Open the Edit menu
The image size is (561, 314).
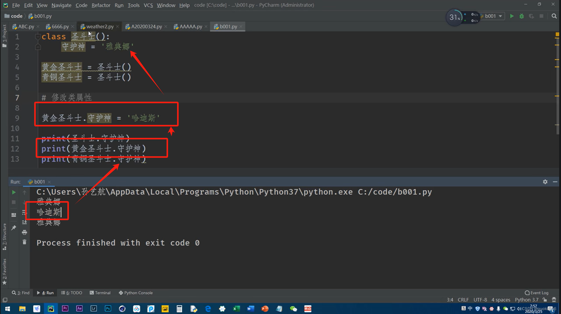(x=28, y=5)
